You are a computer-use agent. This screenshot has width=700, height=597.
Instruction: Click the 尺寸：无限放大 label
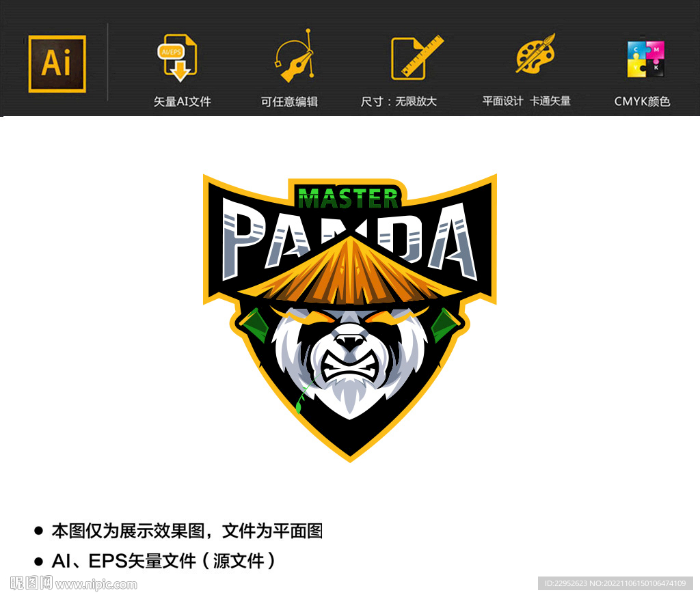tap(400, 100)
